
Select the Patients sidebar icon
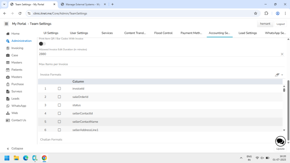click(8, 70)
